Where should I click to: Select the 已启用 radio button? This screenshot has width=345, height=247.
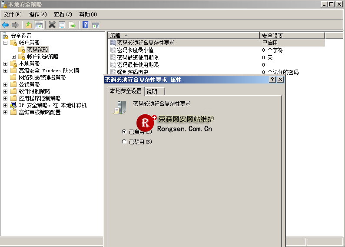tap(125, 131)
